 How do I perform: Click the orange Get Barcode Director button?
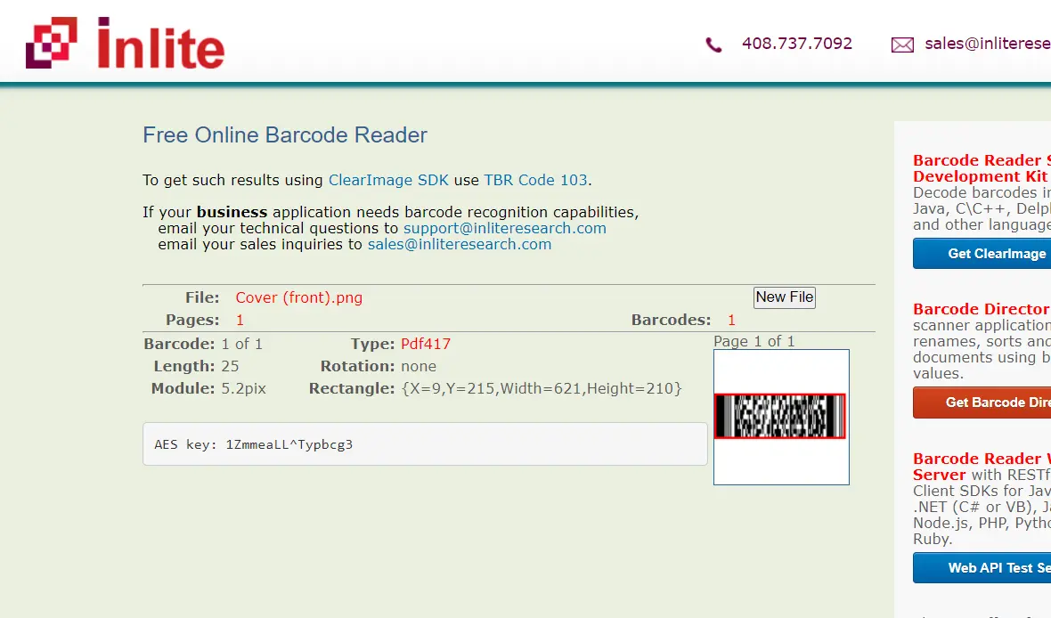982,403
